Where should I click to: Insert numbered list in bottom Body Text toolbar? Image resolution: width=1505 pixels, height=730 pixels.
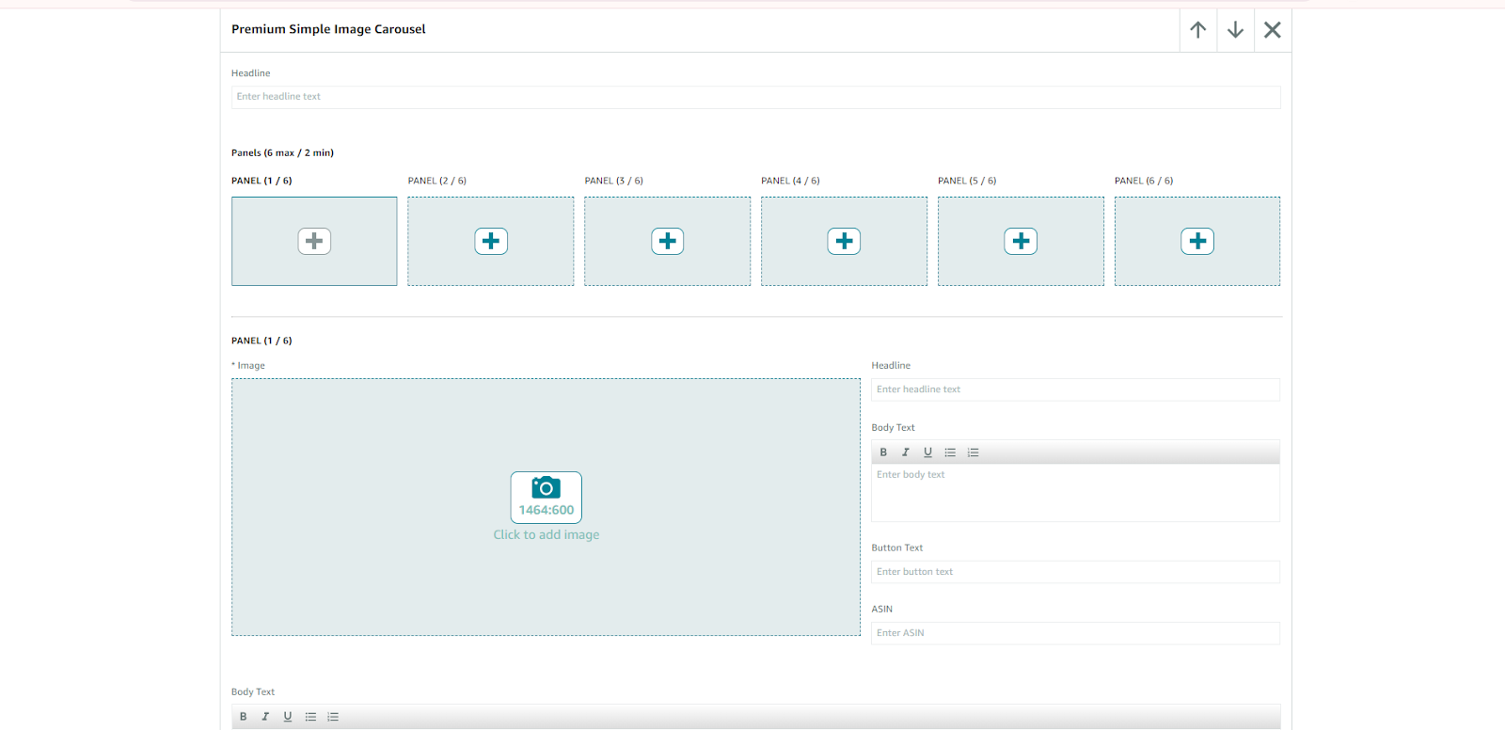[333, 717]
